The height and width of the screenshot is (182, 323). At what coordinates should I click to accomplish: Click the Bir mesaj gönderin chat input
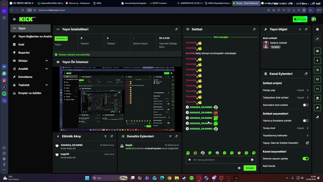221,160
